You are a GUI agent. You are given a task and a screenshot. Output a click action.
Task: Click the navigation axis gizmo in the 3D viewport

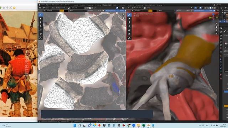click(213, 17)
